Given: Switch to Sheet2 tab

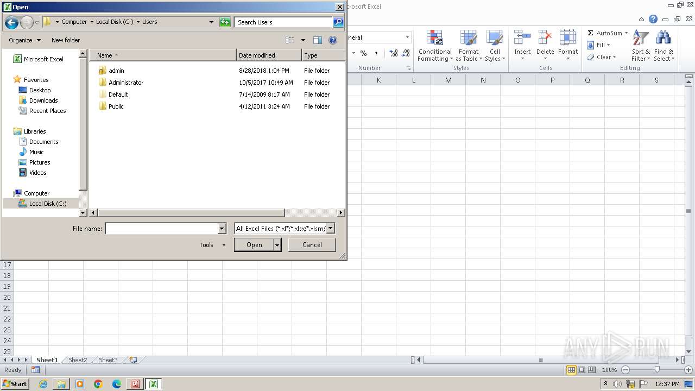Looking at the screenshot, I should pos(77,360).
